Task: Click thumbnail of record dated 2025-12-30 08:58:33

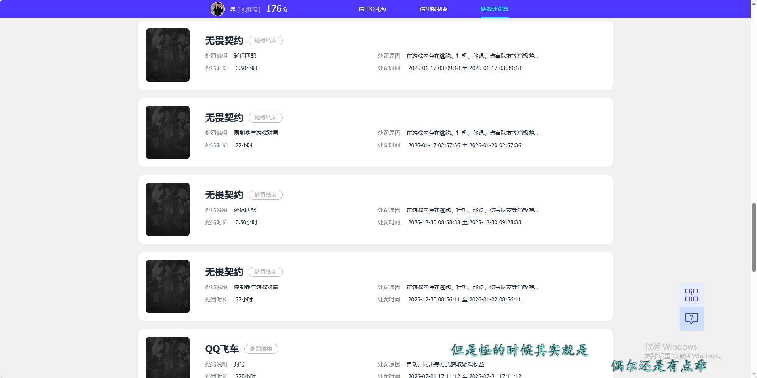Action: (x=168, y=209)
